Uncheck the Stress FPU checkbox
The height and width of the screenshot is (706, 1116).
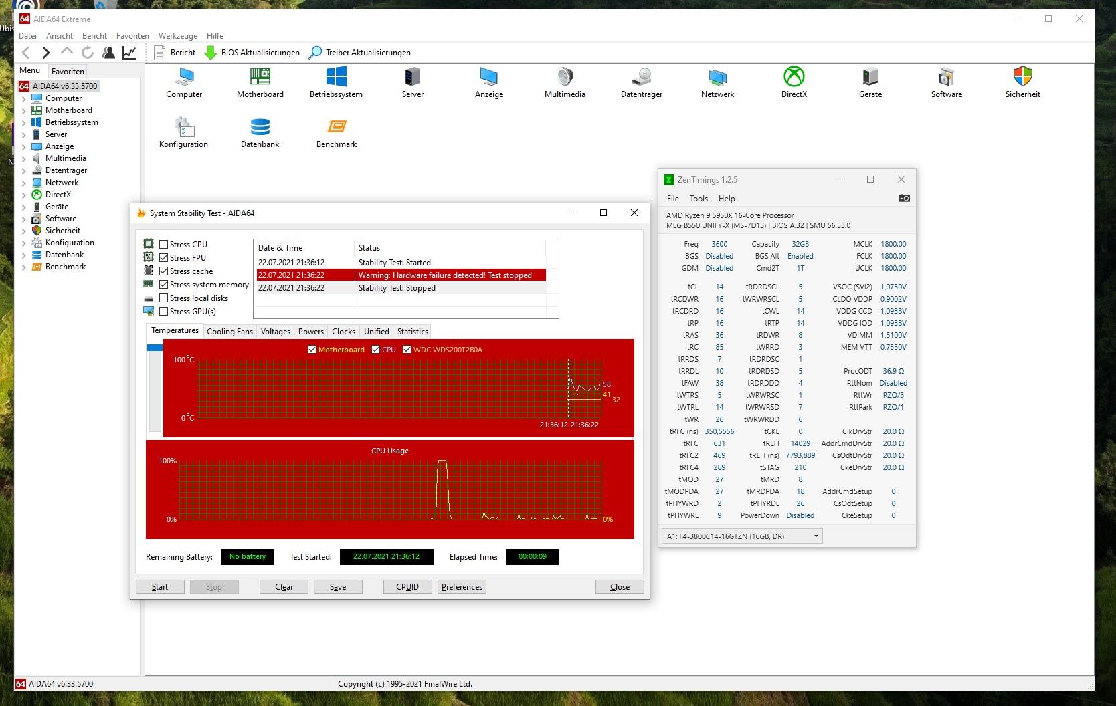click(x=164, y=258)
